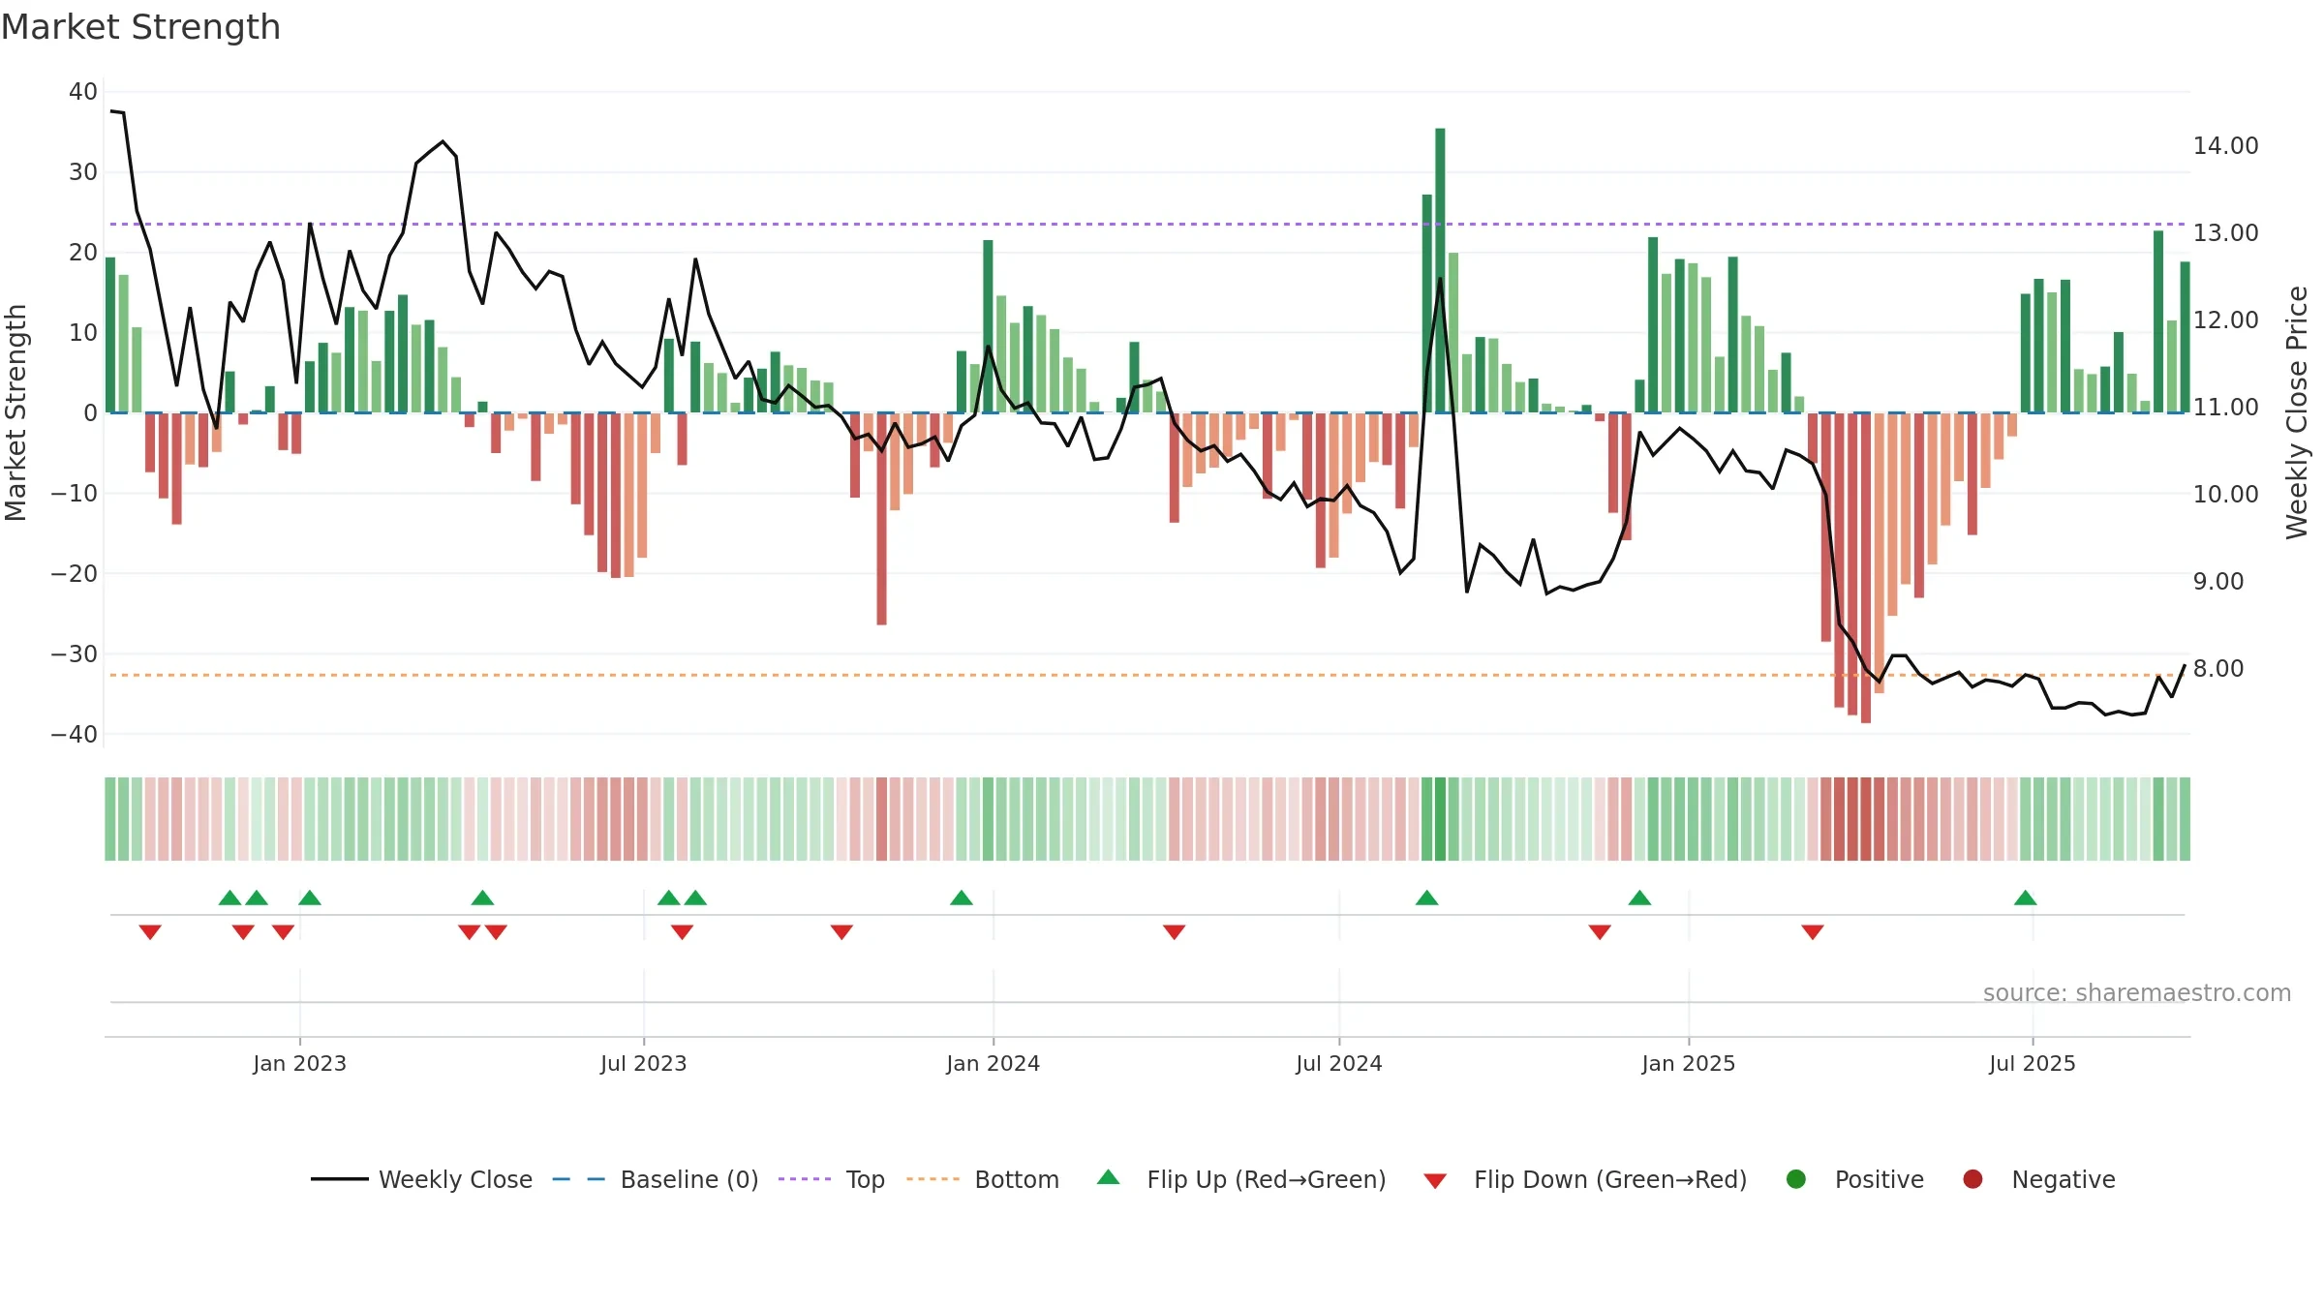The width and height of the screenshot is (2324, 1307).
Task: Click the red Flip Down triangle icon in legend
Action: [1435, 1181]
